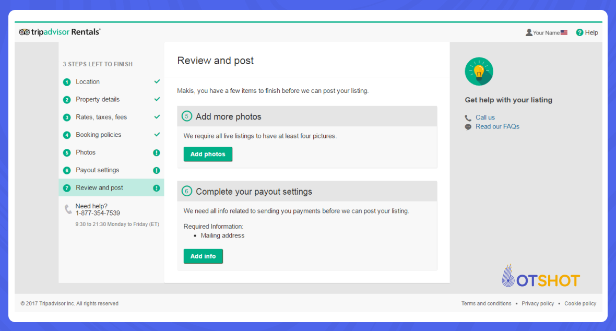This screenshot has width=616, height=331.
Task: Open the Property details step
Action: click(x=98, y=99)
